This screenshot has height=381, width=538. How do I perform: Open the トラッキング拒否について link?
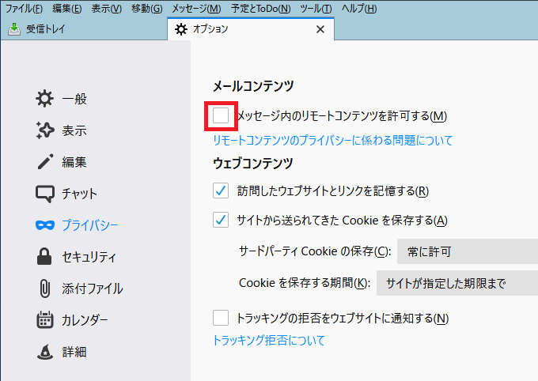(269, 340)
